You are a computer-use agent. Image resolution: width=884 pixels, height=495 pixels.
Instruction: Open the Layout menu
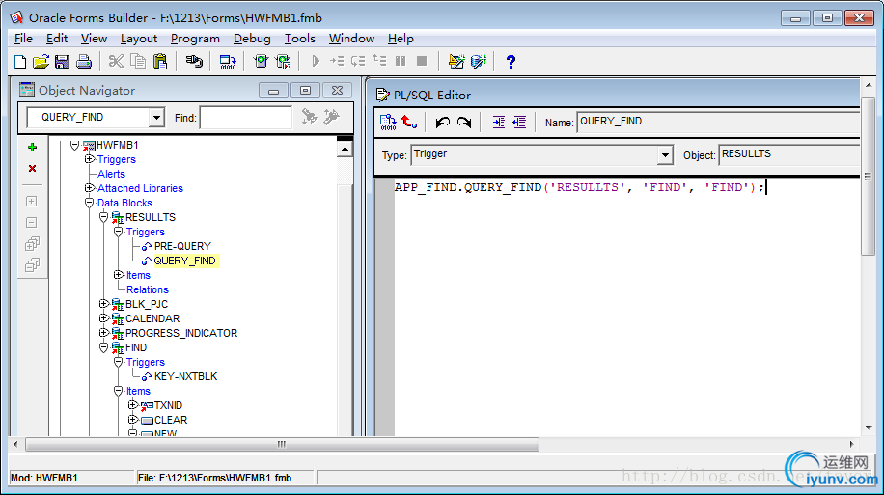click(139, 39)
